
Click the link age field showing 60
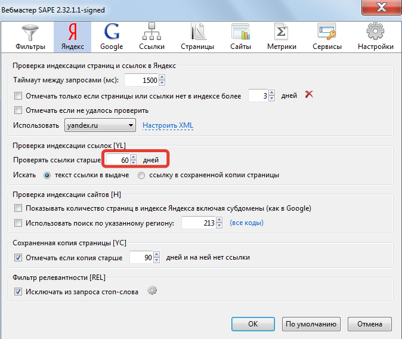point(118,160)
